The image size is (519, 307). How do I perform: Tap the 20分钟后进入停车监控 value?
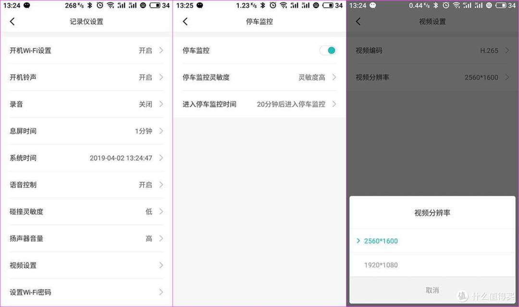(291, 104)
